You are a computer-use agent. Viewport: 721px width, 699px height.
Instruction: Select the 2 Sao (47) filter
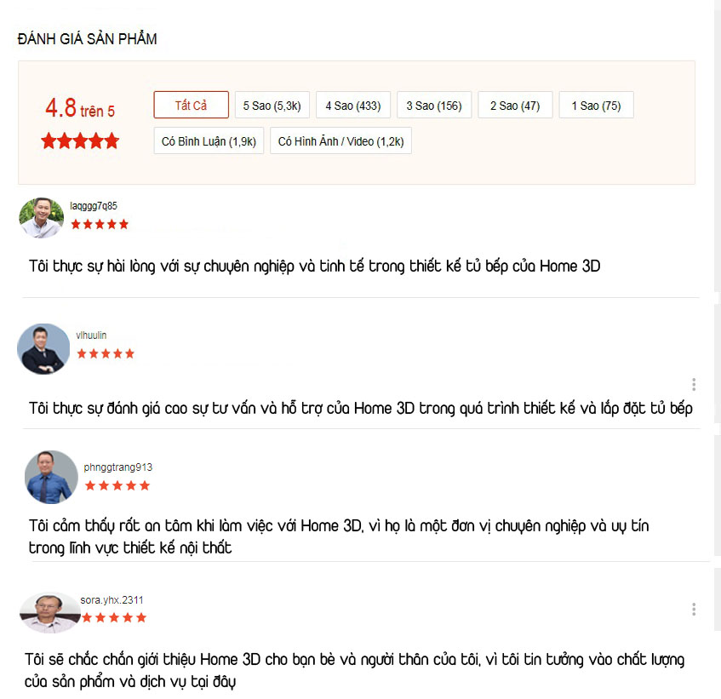point(515,105)
